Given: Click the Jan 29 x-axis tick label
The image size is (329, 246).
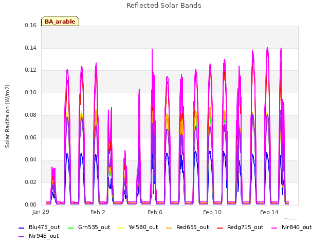Looking at the screenshot, I should click(41, 212).
